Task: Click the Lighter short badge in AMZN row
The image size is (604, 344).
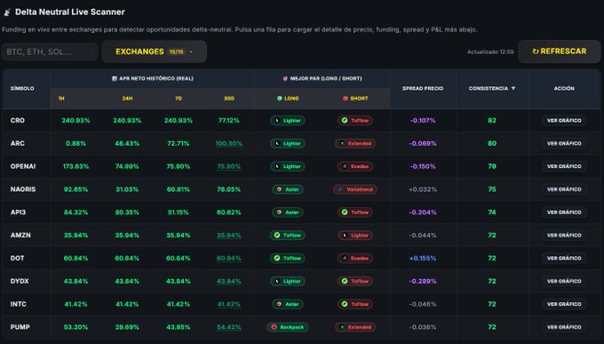Action: 354,236
